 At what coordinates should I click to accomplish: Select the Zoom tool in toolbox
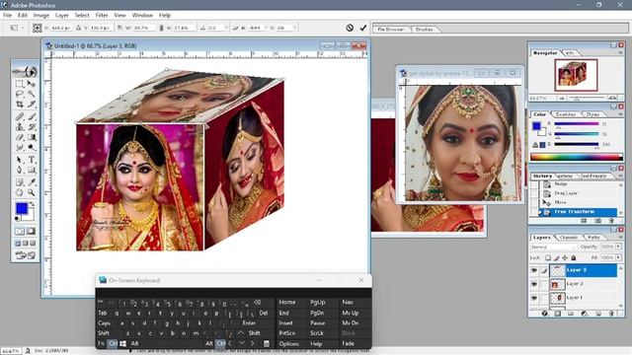pyautogui.click(x=31, y=193)
